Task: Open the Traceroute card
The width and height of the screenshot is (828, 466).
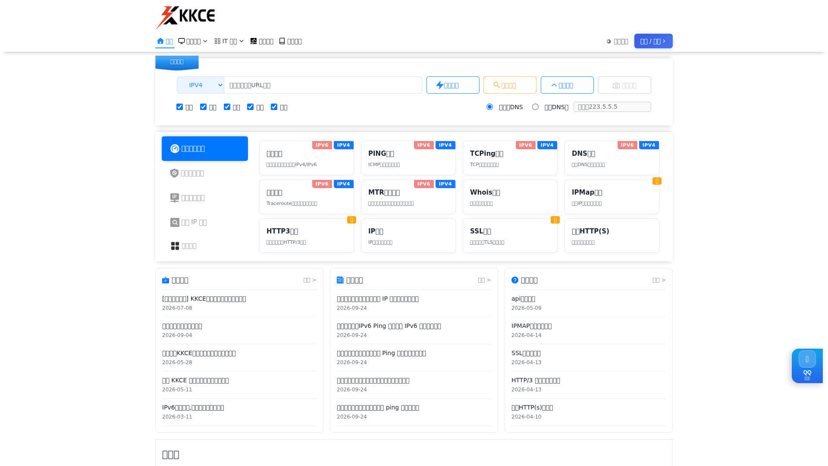Action: [307, 197]
